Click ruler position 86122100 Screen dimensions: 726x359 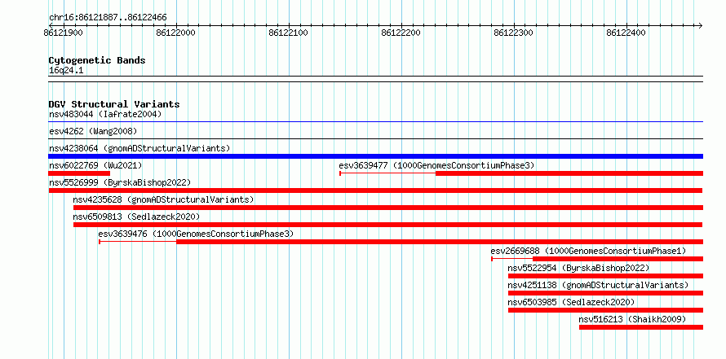pos(289,33)
